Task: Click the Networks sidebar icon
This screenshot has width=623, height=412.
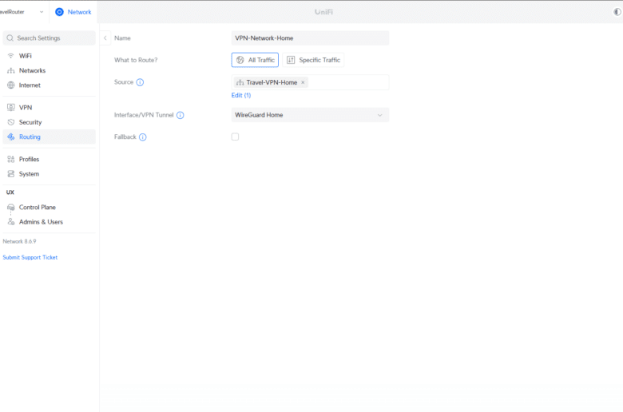Action: 10,70
